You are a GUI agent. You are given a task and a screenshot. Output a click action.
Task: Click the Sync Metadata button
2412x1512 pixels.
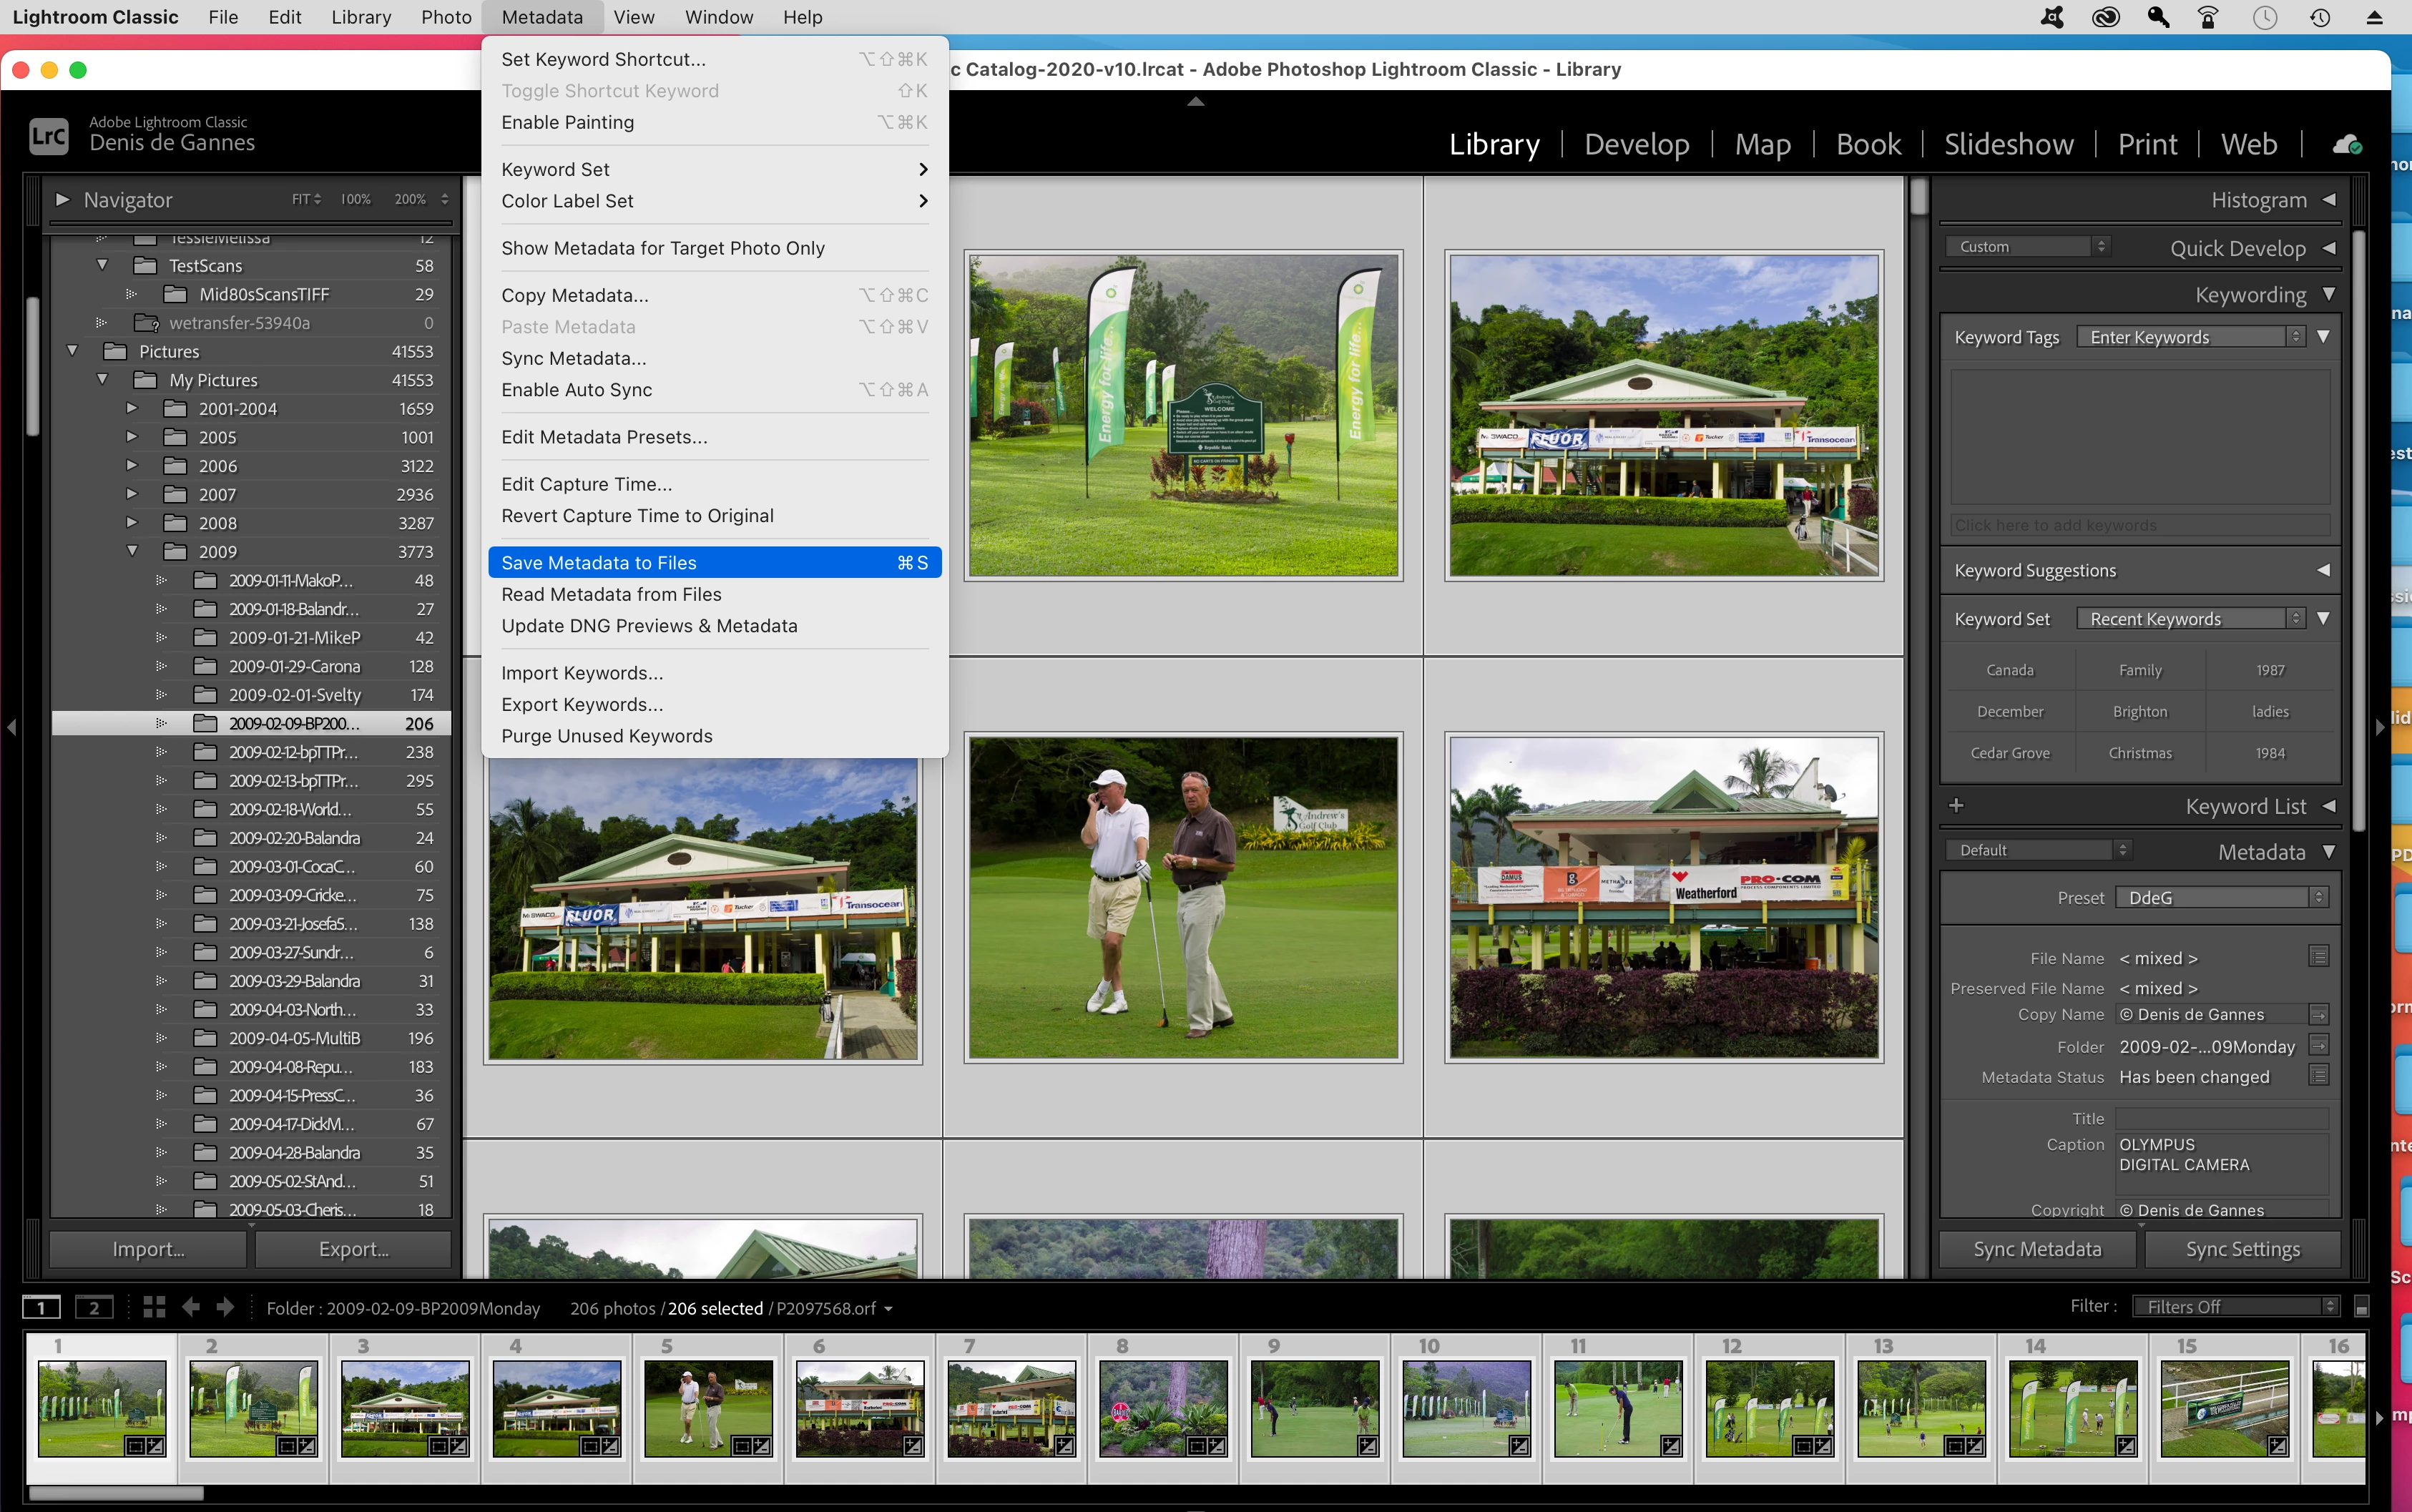[2037, 1249]
